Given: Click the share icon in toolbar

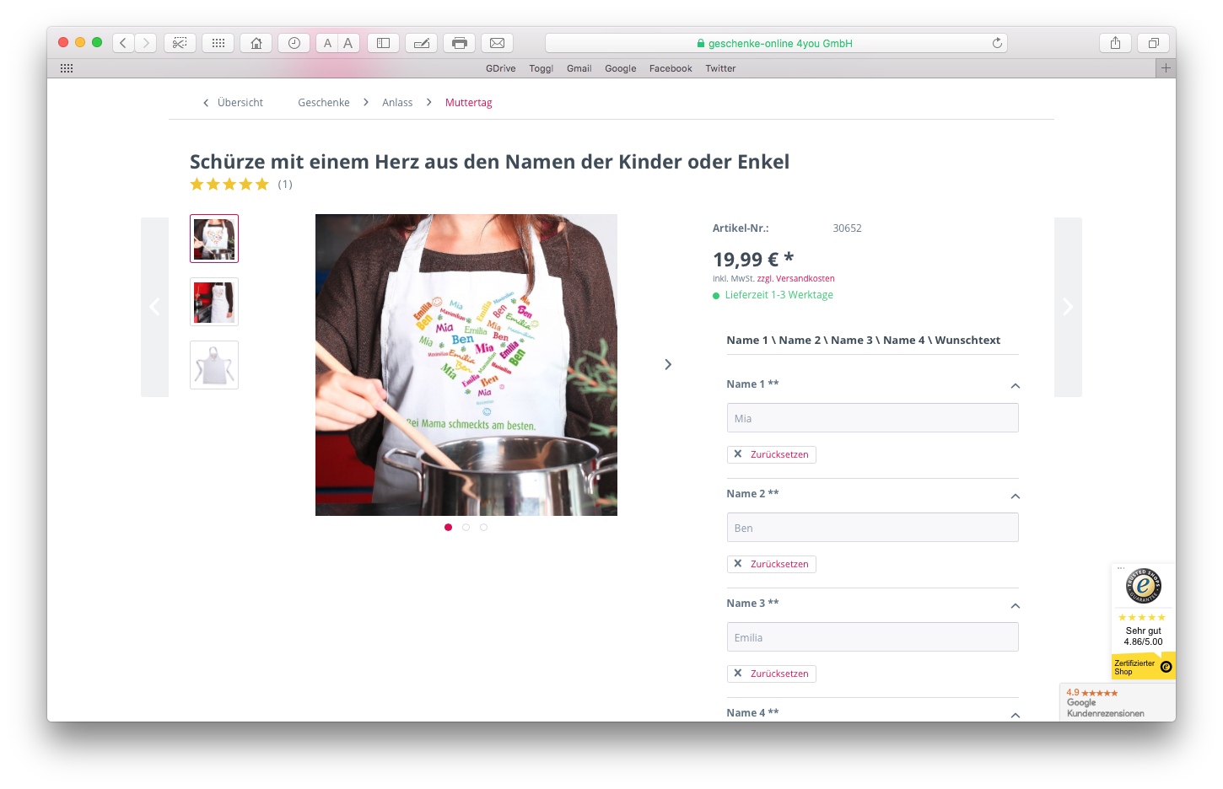Looking at the screenshot, I should pyautogui.click(x=1115, y=43).
